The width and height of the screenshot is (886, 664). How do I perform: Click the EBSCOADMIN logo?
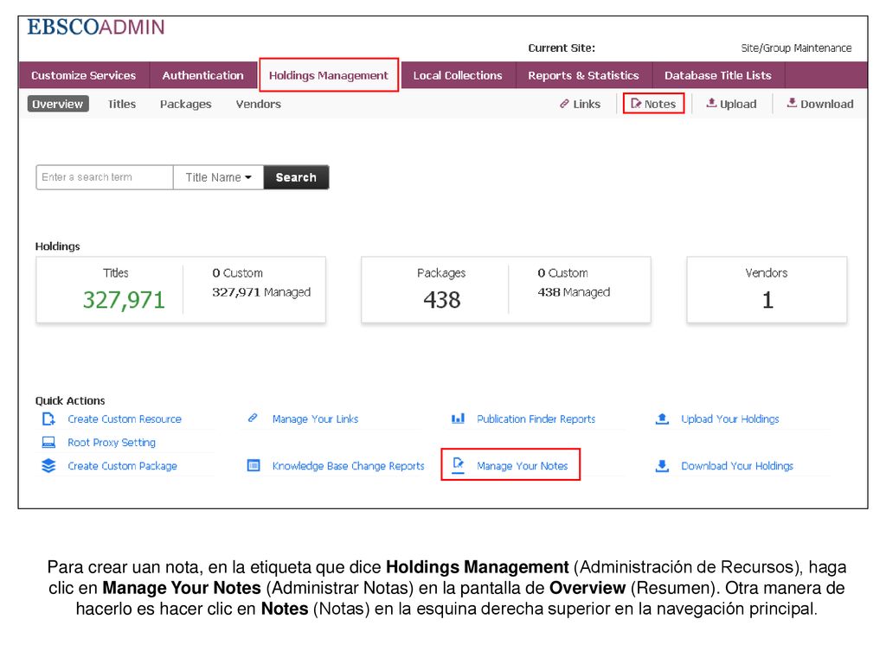(96, 27)
